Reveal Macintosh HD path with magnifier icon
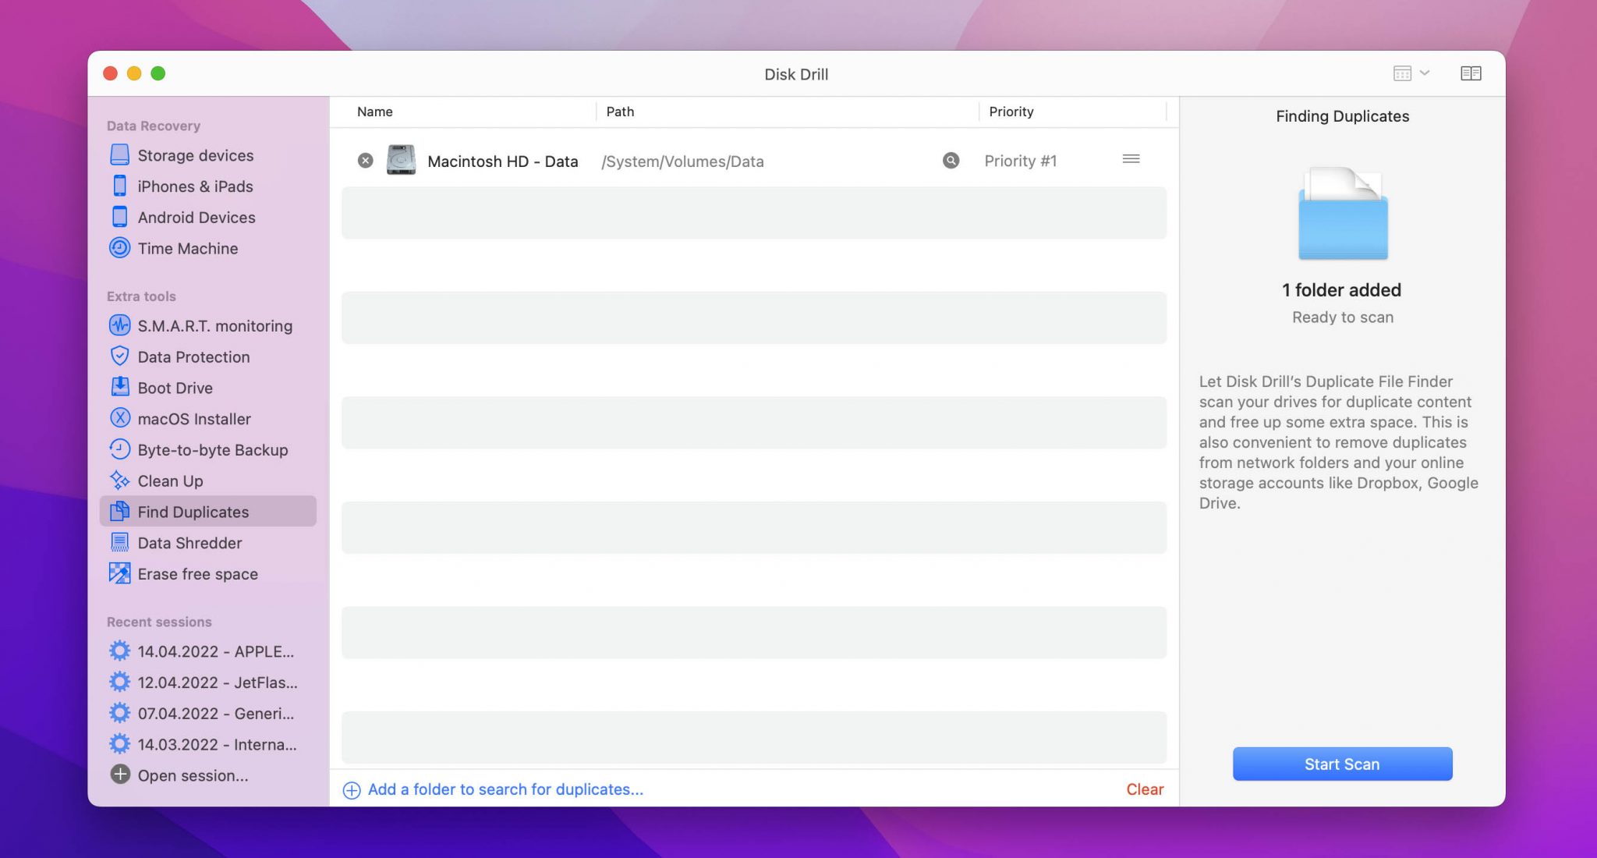 [951, 161]
